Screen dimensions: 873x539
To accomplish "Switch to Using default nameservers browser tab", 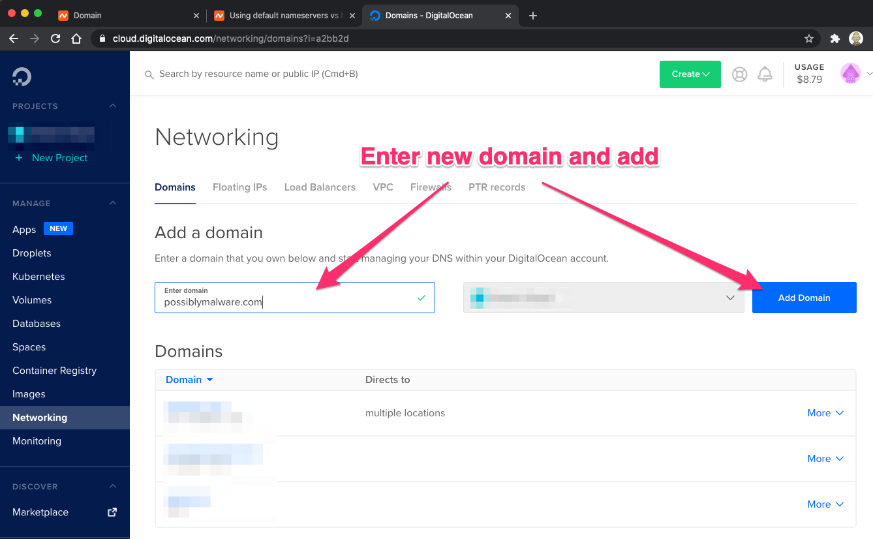I will pyautogui.click(x=284, y=16).
